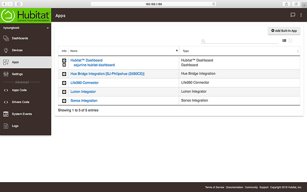The image size is (307, 192).
Task: Open the Documentation footer link
Action: (235, 187)
